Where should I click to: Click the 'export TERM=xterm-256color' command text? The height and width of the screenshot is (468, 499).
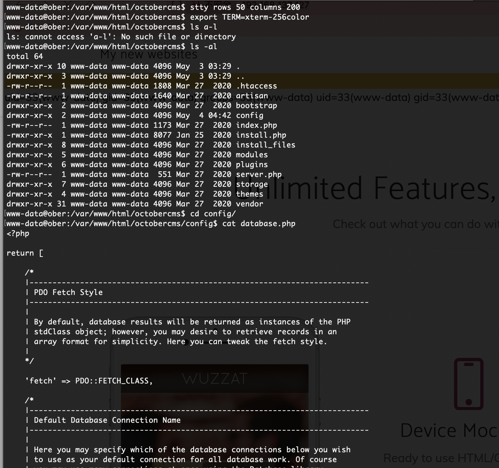tap(250, 17)
